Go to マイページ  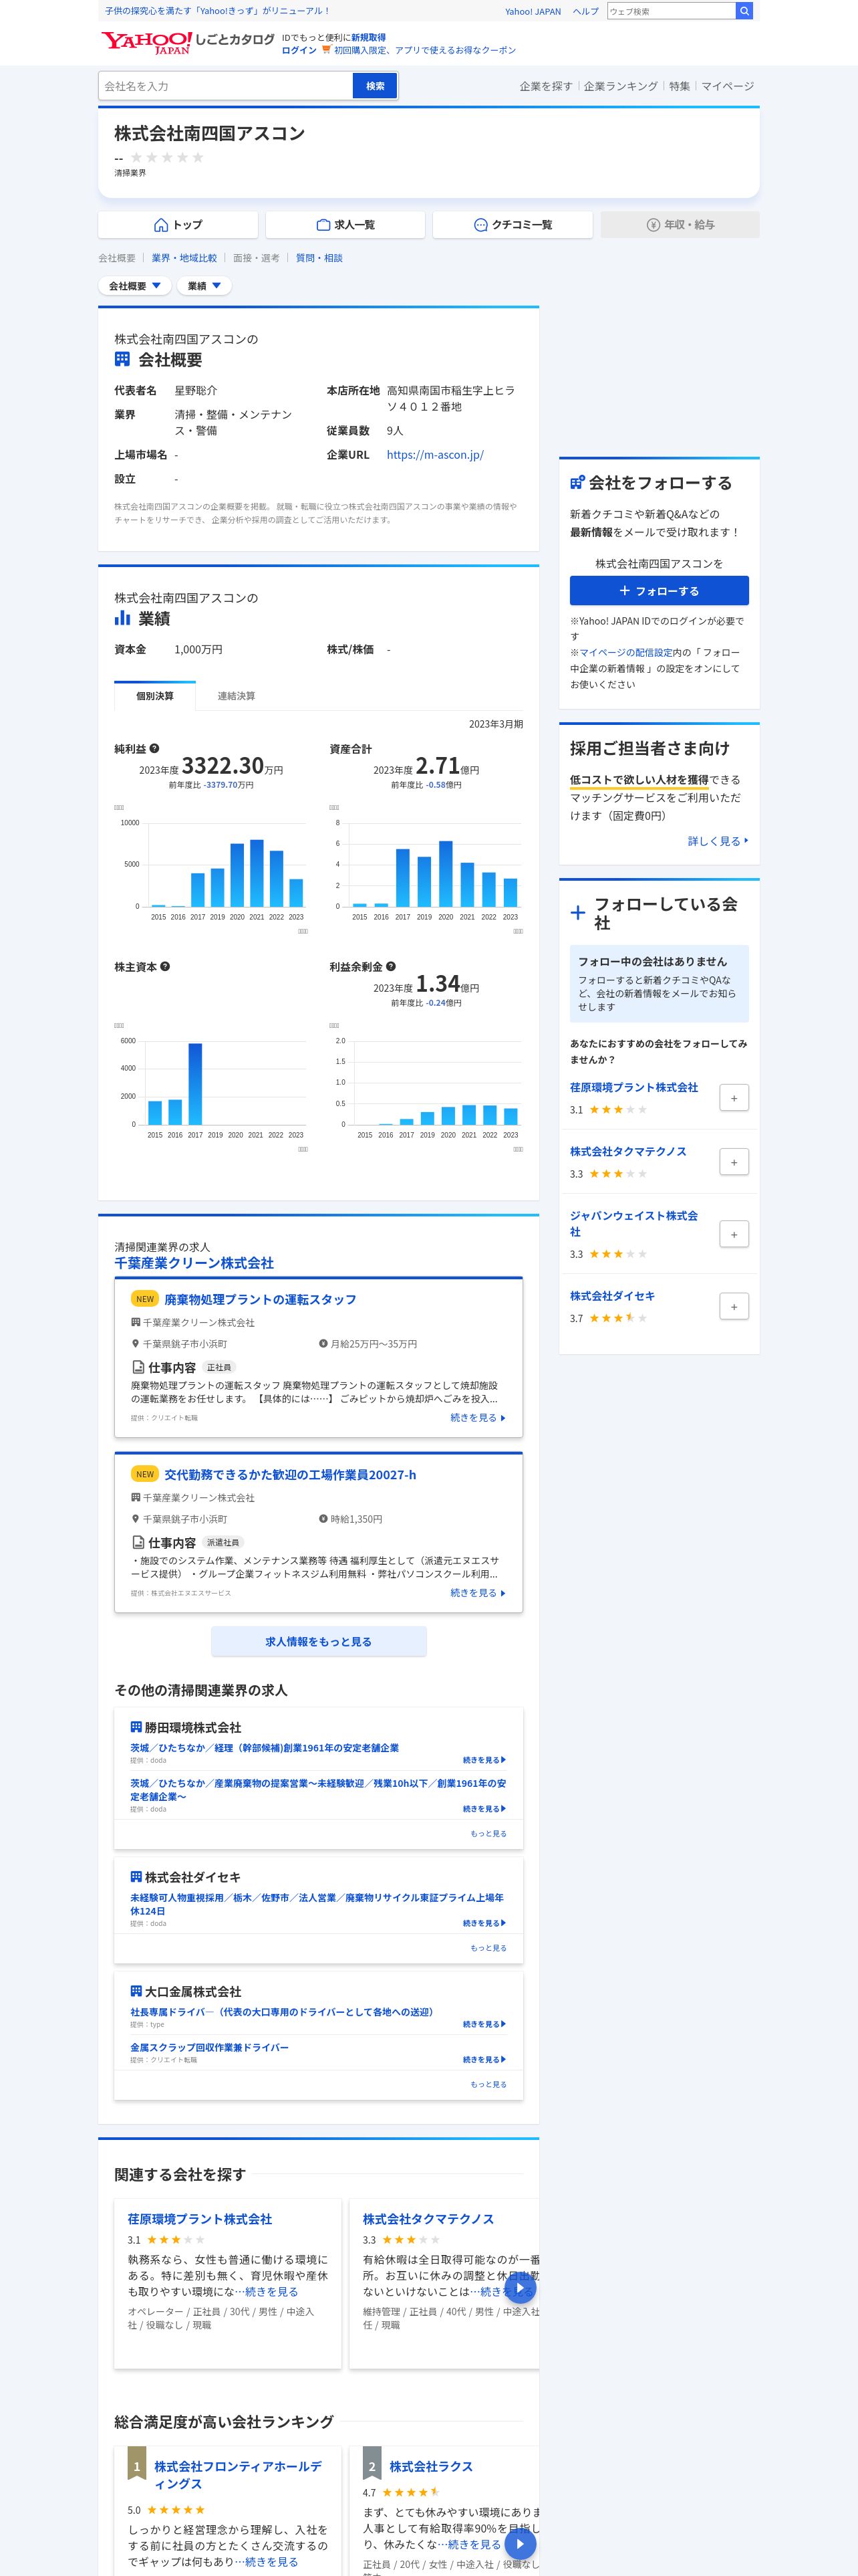(x=727, y=86)
